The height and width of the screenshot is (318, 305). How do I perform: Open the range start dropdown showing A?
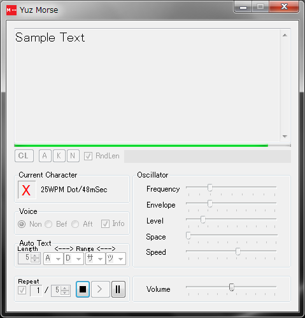click(x=53, y=259)
